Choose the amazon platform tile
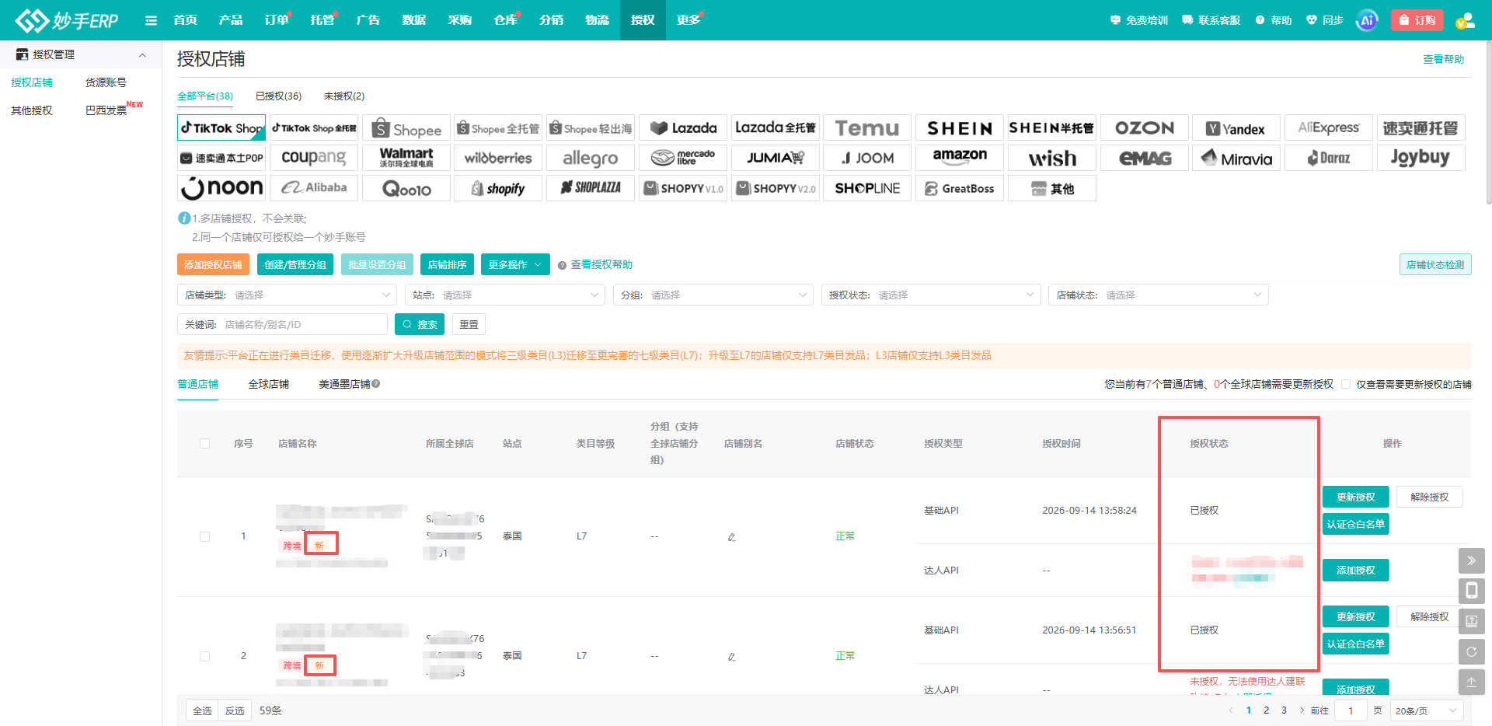 pyautogui.click(x=960, y=158)
